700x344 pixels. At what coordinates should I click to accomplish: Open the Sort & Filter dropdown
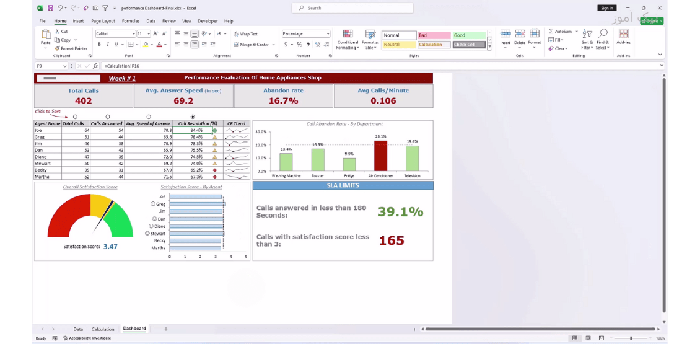[587, 40]
